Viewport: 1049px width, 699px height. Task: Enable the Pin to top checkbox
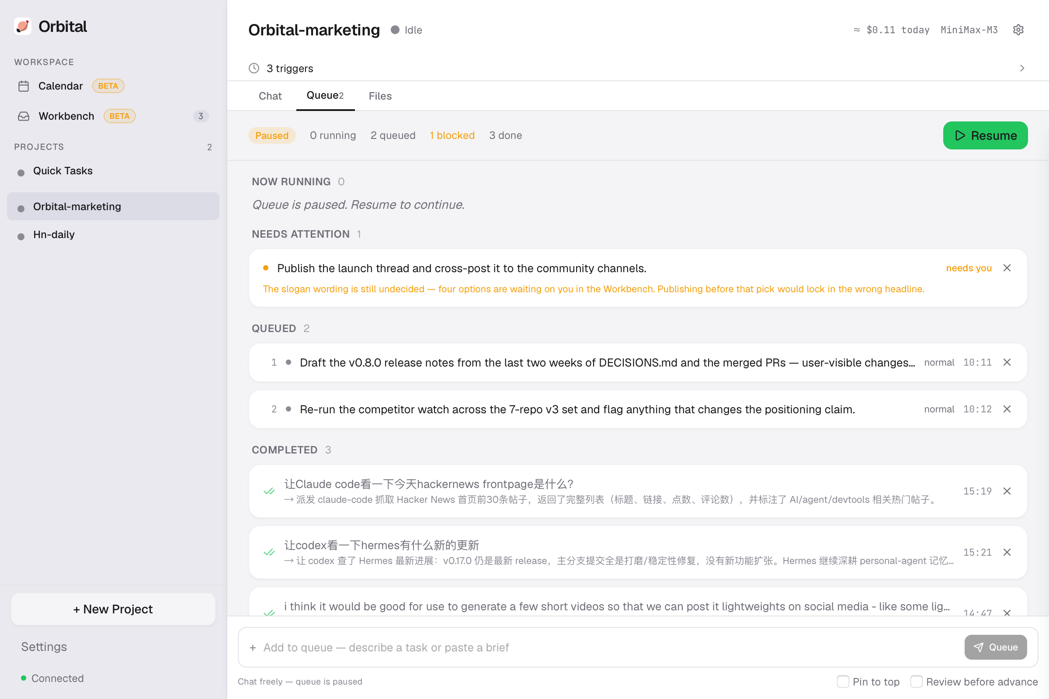(x=843, y=682)
